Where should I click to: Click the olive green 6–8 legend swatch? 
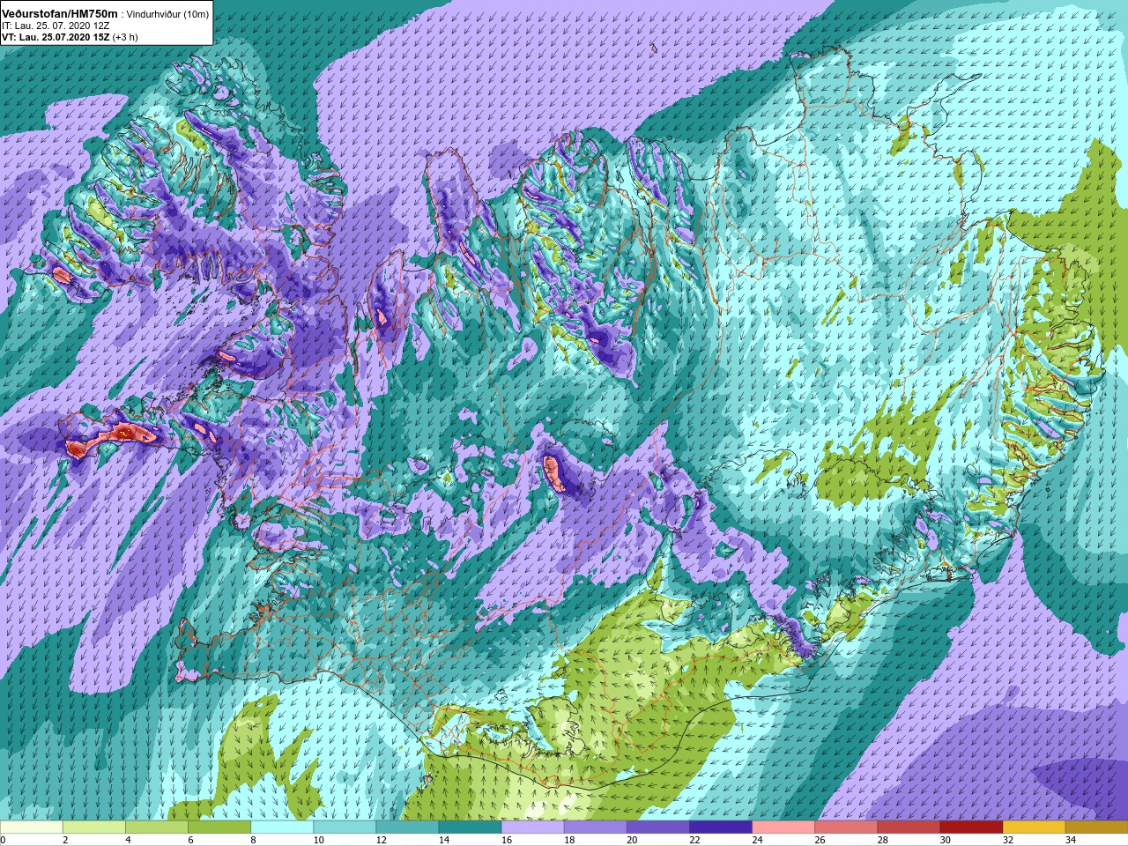point(219,828)
